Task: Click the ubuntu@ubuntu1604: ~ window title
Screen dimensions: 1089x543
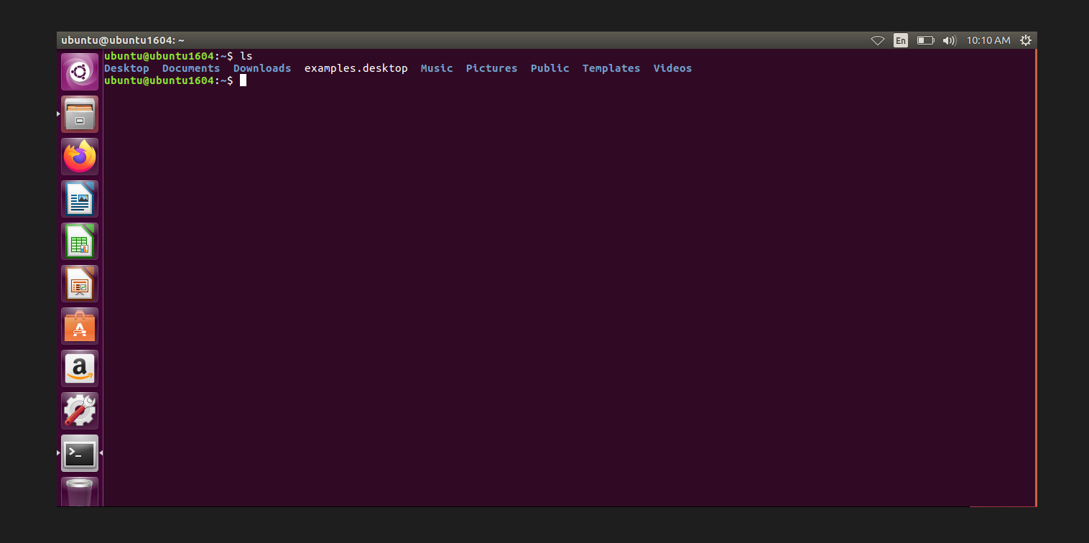Action: point(123,41)
